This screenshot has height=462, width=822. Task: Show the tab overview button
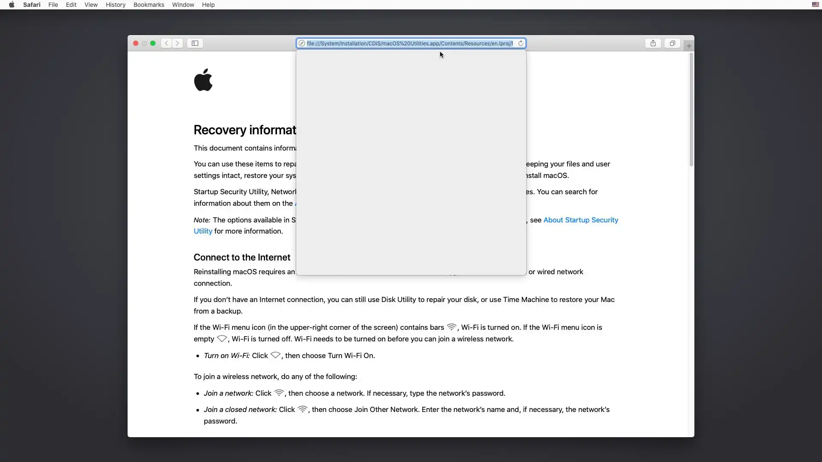click(672, 43)
